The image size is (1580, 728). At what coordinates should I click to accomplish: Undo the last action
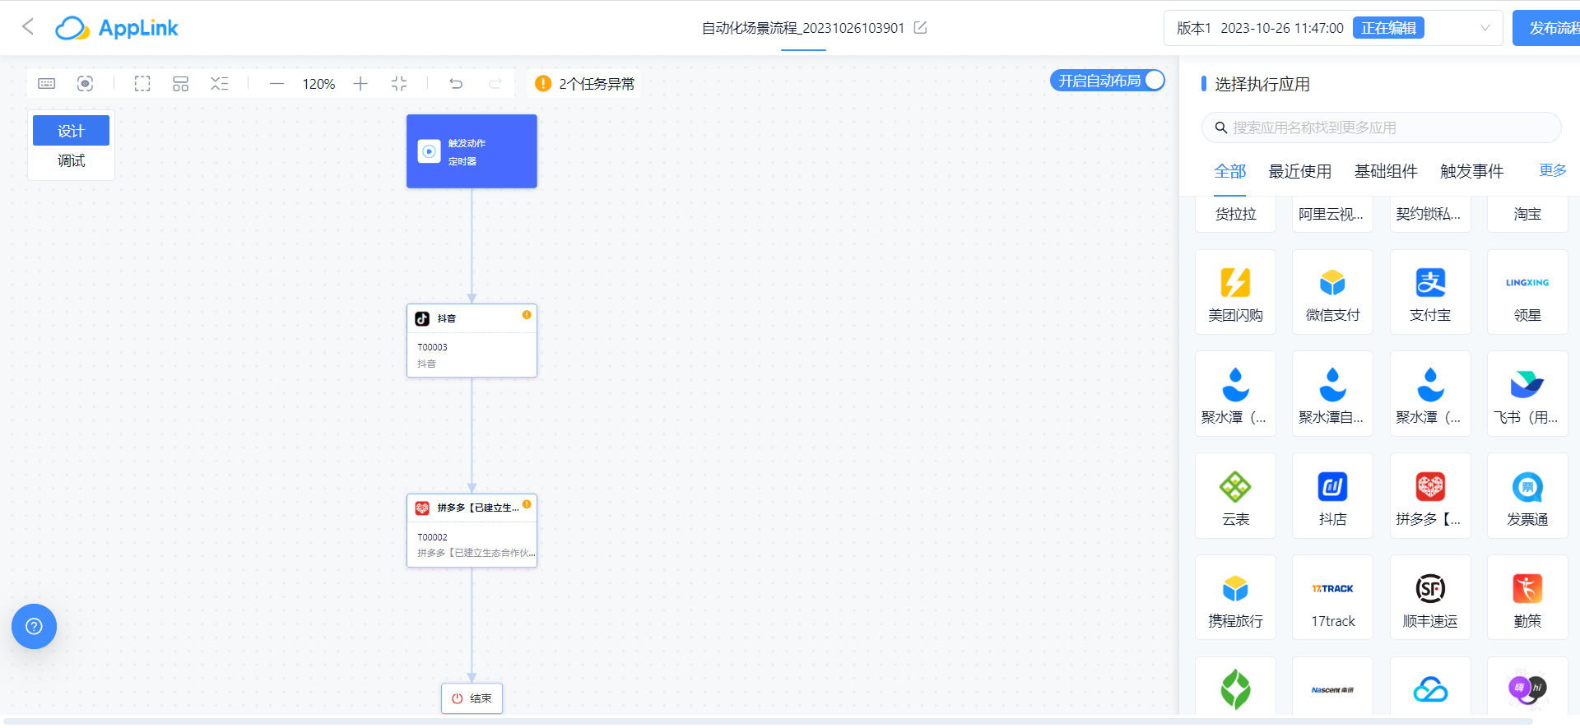click(x=456, y=84)
